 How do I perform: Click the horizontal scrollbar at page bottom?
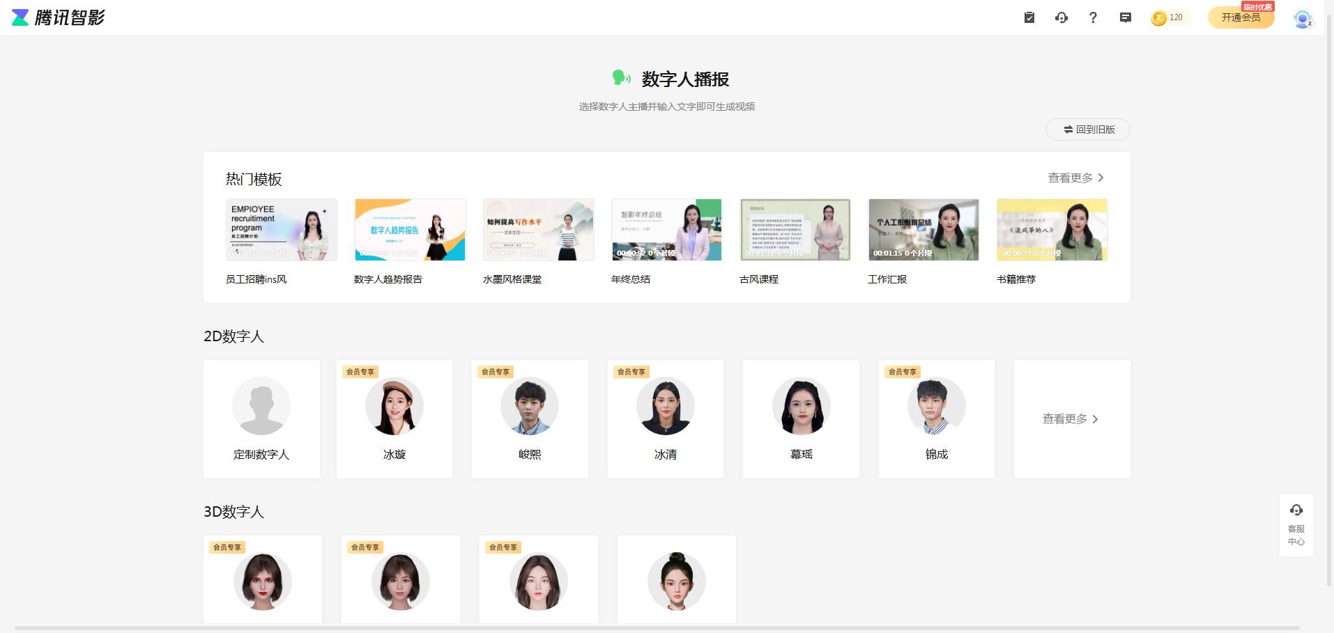[x=655, y=628]
